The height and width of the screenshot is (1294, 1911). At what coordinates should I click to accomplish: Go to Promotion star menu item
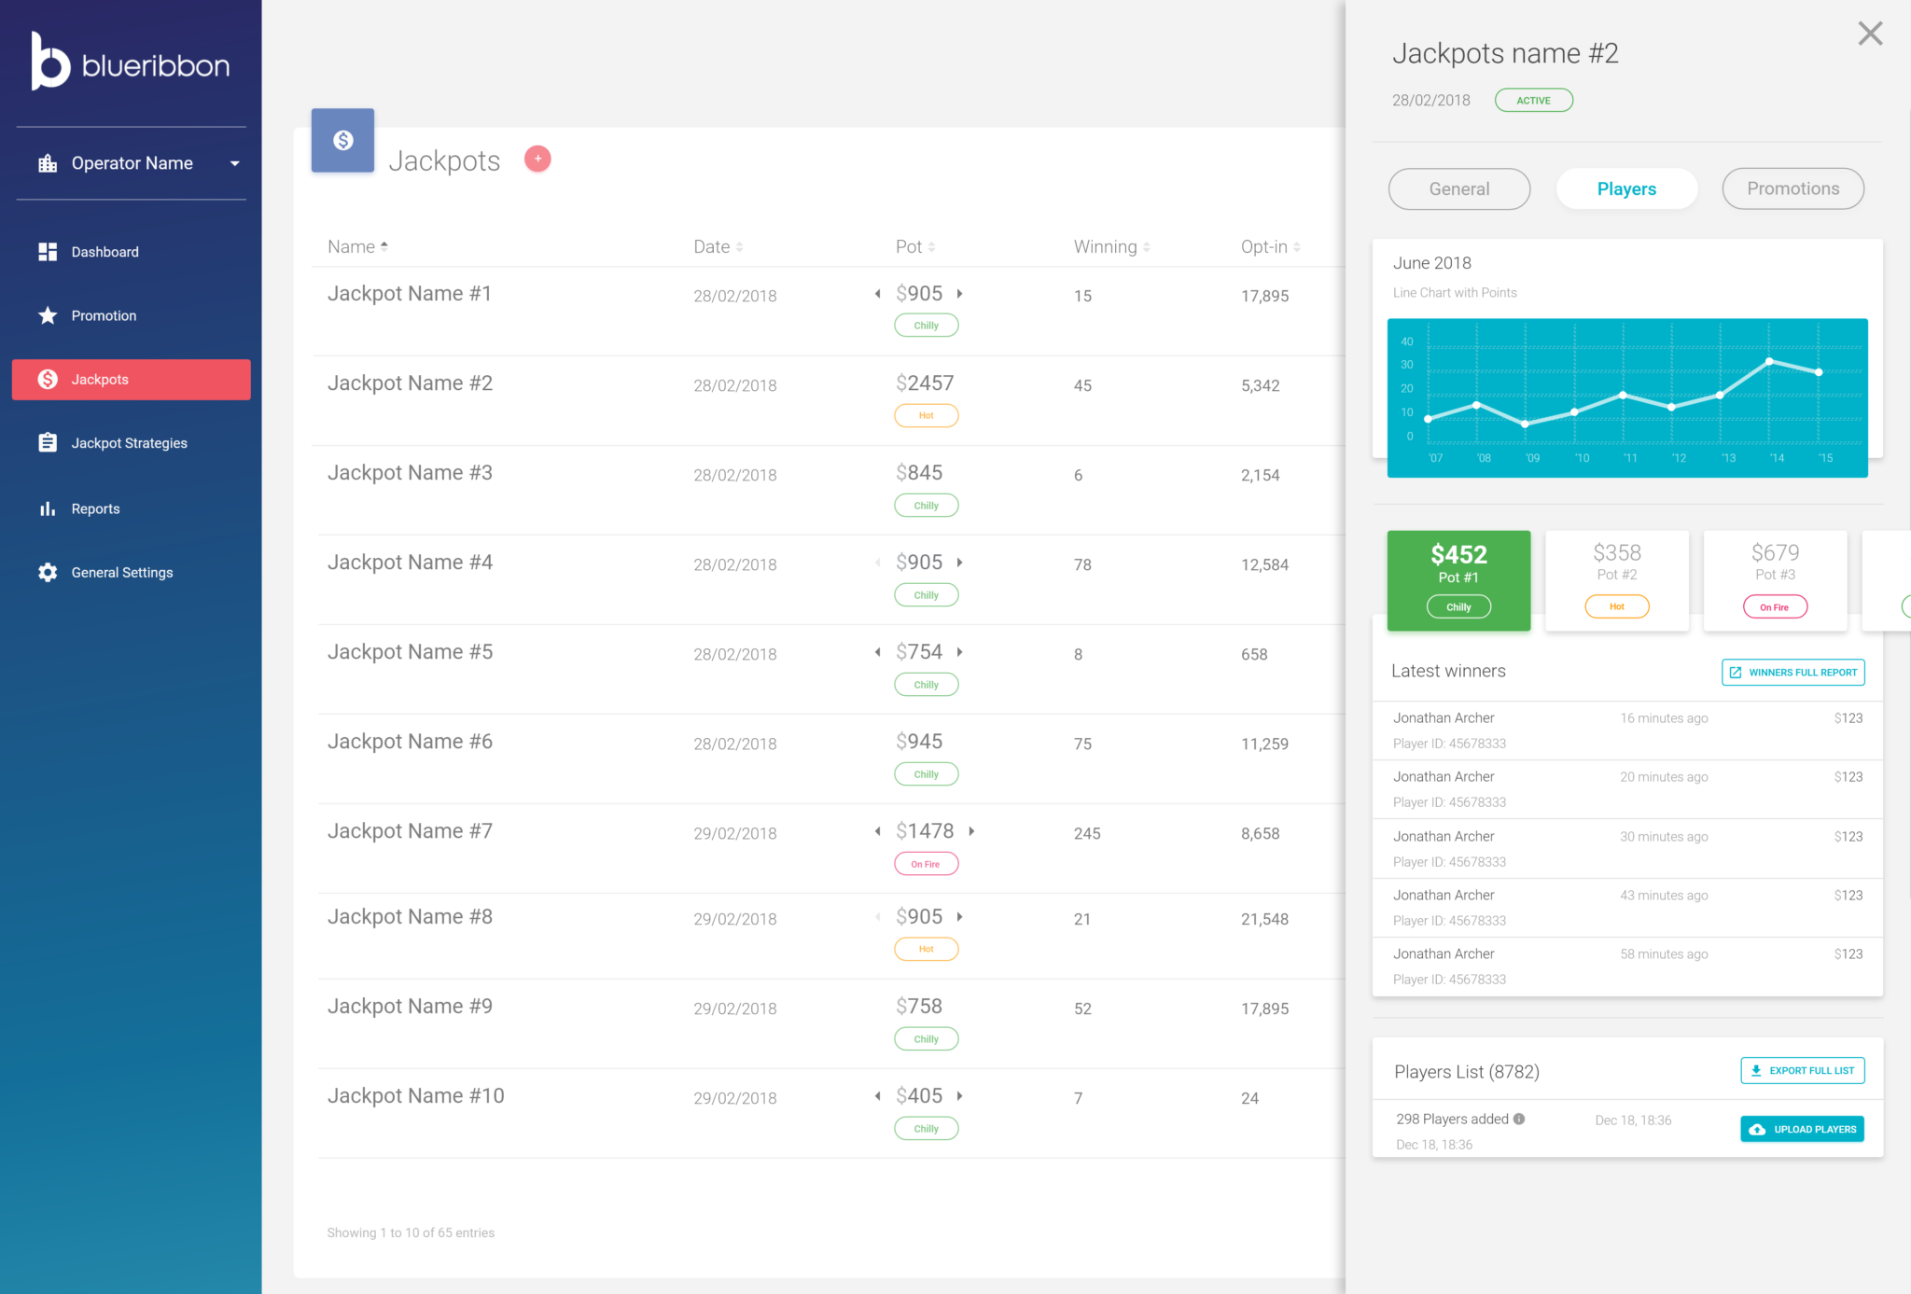tap(103, 315)
